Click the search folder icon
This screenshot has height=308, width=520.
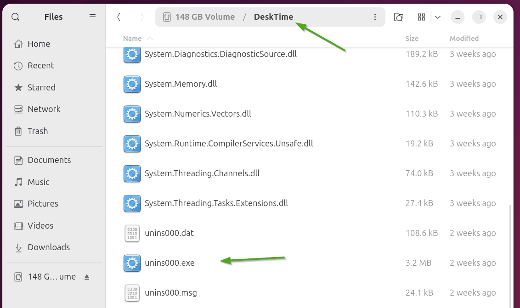coord(398,17)
